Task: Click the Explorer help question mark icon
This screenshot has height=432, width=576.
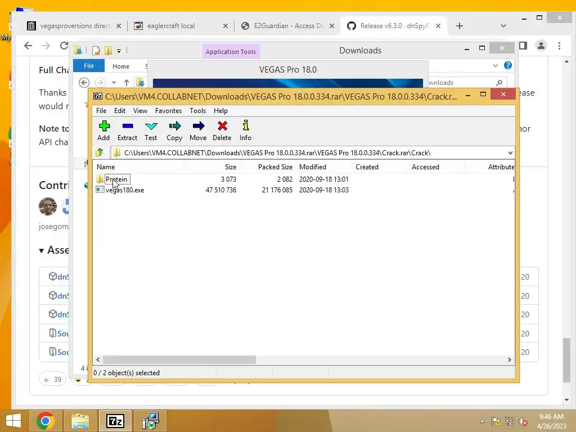Action: coord(508,65)
